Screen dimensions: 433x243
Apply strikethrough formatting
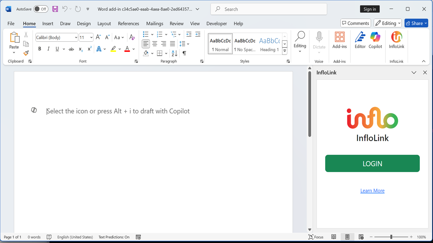pyautogui.click(x=71, y=49)
